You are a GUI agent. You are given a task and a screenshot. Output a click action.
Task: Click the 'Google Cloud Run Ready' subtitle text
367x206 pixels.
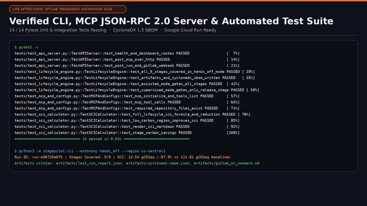(x=190, y=30)
